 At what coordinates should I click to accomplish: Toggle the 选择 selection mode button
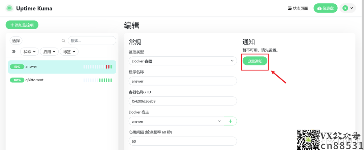16,41
